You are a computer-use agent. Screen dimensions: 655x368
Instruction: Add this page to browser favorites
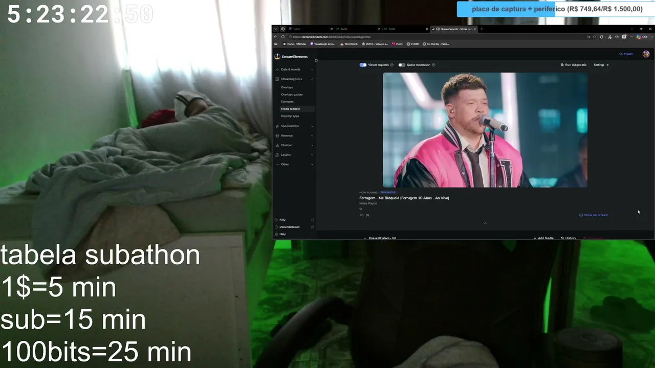point(595,37)
